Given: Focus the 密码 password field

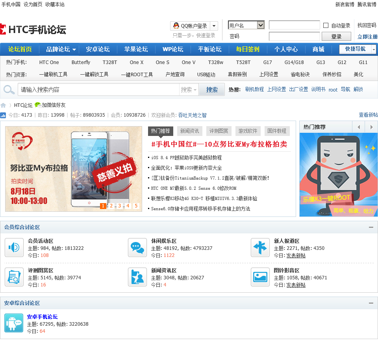Looking at the screenshot, I should click(x=295, y=36).
